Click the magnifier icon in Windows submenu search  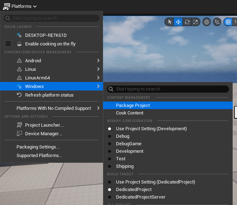[111, 89]
